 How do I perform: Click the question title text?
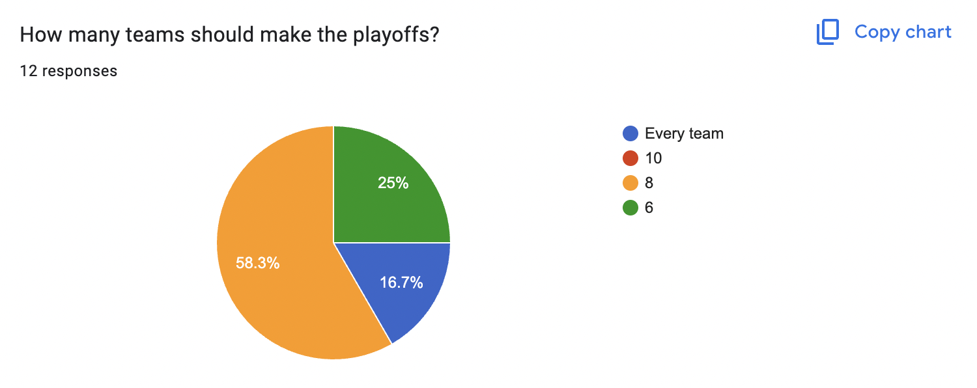230,34
